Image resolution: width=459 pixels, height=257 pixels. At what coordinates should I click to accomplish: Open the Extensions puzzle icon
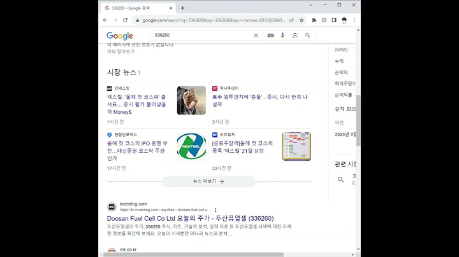(314, 20)
